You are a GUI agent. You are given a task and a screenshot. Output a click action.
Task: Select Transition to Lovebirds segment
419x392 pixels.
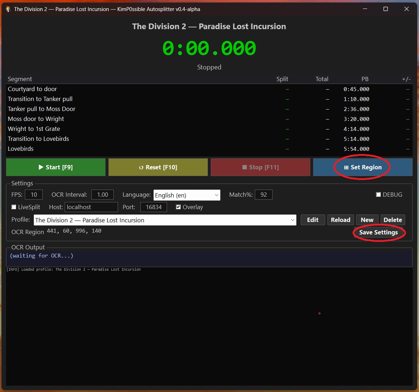(209, 139)
